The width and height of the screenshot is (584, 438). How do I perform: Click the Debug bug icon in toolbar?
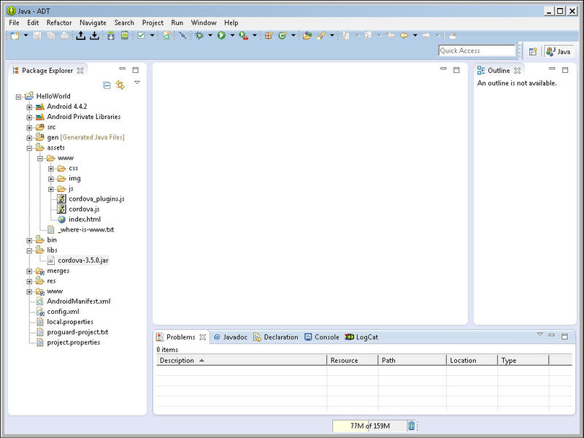click(199, 35)
